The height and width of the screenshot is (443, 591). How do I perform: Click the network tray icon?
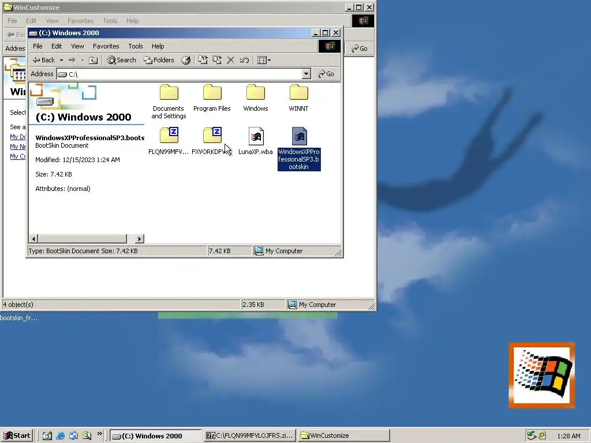coord(532,436)
